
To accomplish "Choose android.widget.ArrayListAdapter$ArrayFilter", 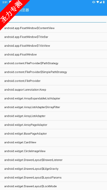I will pos(53,107).
